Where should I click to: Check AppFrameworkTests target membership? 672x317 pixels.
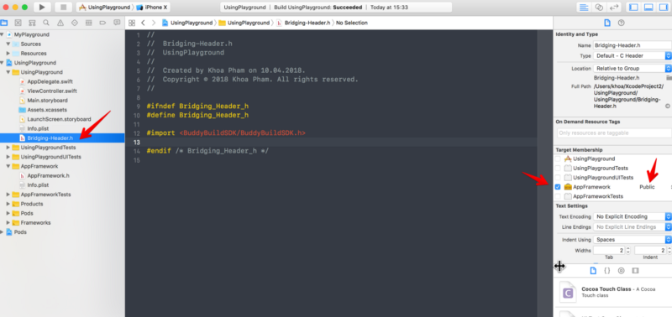(x=558, y=196)
